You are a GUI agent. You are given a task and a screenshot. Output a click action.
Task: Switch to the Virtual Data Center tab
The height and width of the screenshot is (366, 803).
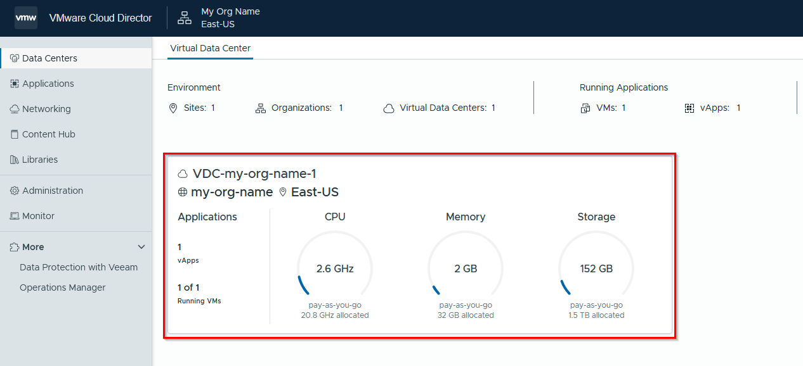point(210,48)
